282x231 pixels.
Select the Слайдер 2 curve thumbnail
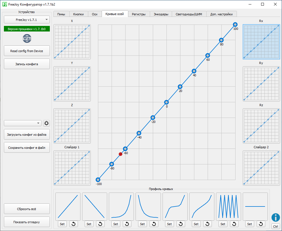(261, 168)
